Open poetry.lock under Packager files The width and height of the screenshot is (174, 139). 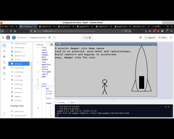(19, 111)
